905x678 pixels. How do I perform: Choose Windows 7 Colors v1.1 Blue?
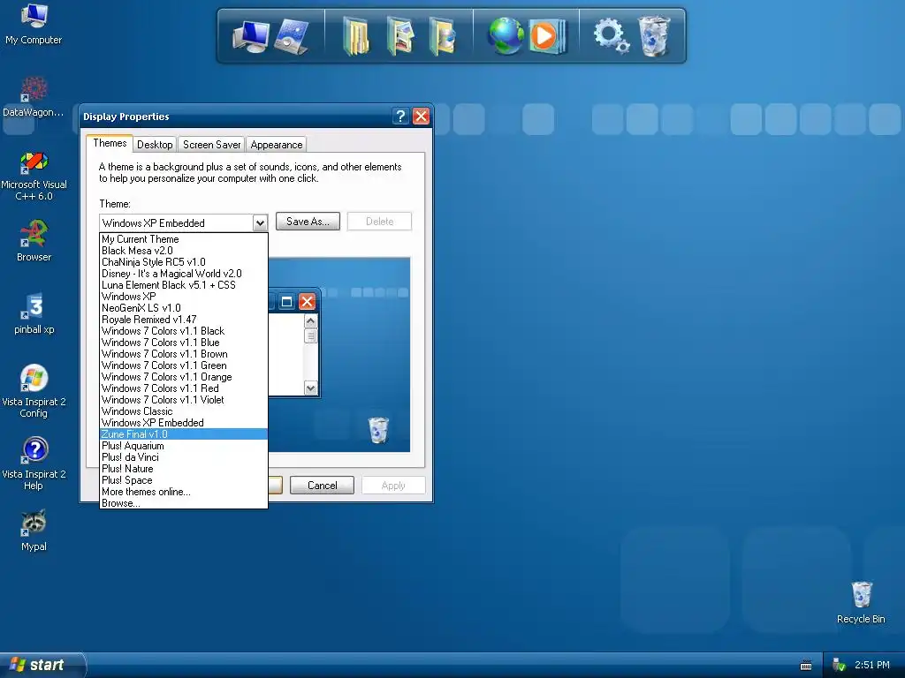(184, 343)
